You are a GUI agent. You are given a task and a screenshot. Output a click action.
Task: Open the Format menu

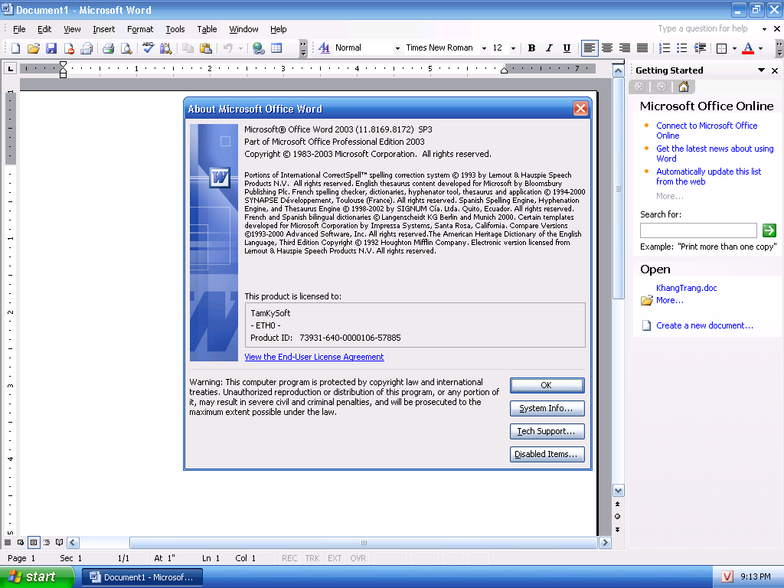pyautogui.click(x=140, y=29)
